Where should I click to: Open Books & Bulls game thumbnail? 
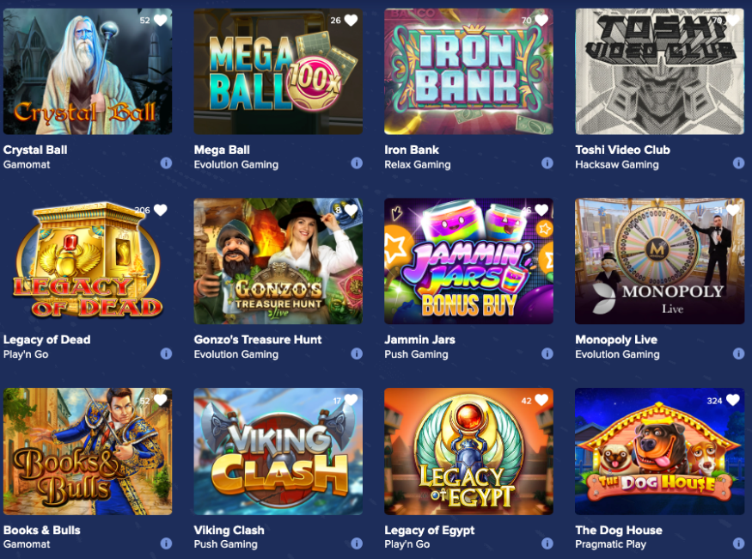coord(88,451)
